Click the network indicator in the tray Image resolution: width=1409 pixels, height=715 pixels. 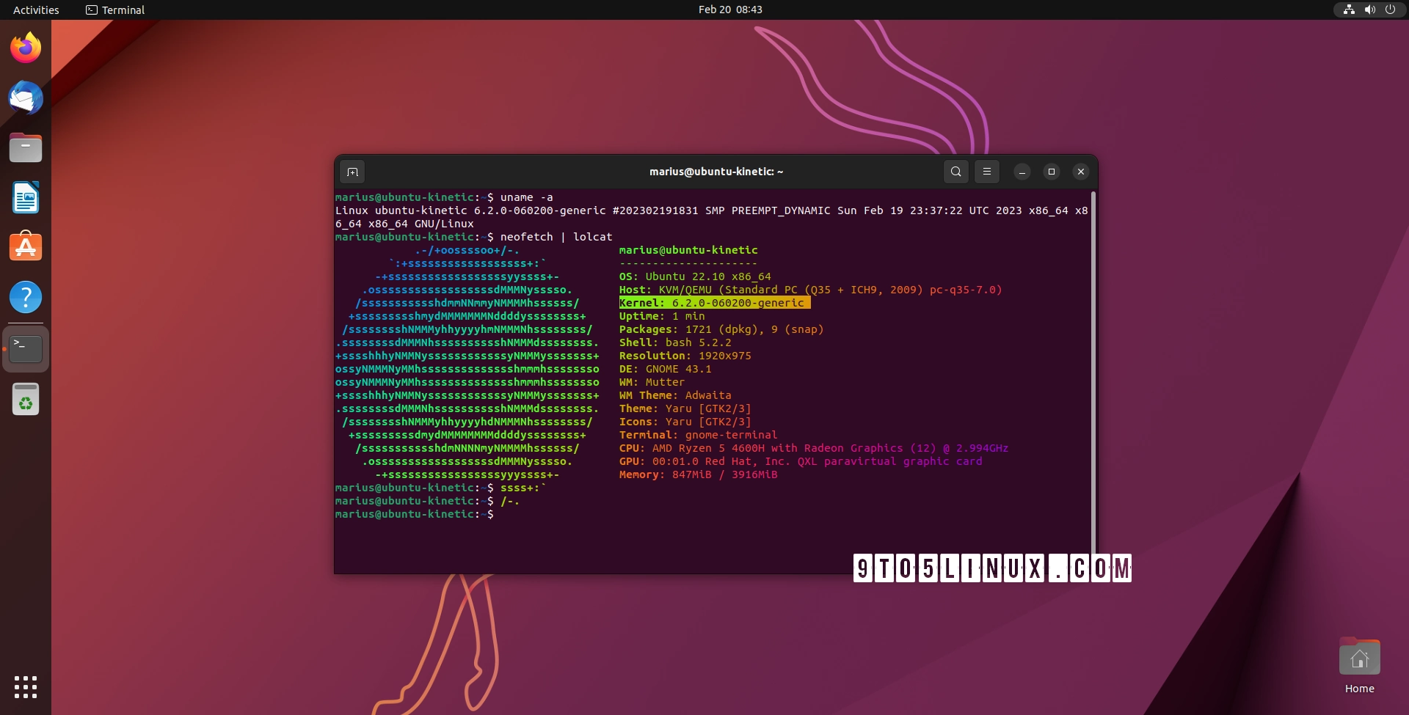click(1349, 10)
